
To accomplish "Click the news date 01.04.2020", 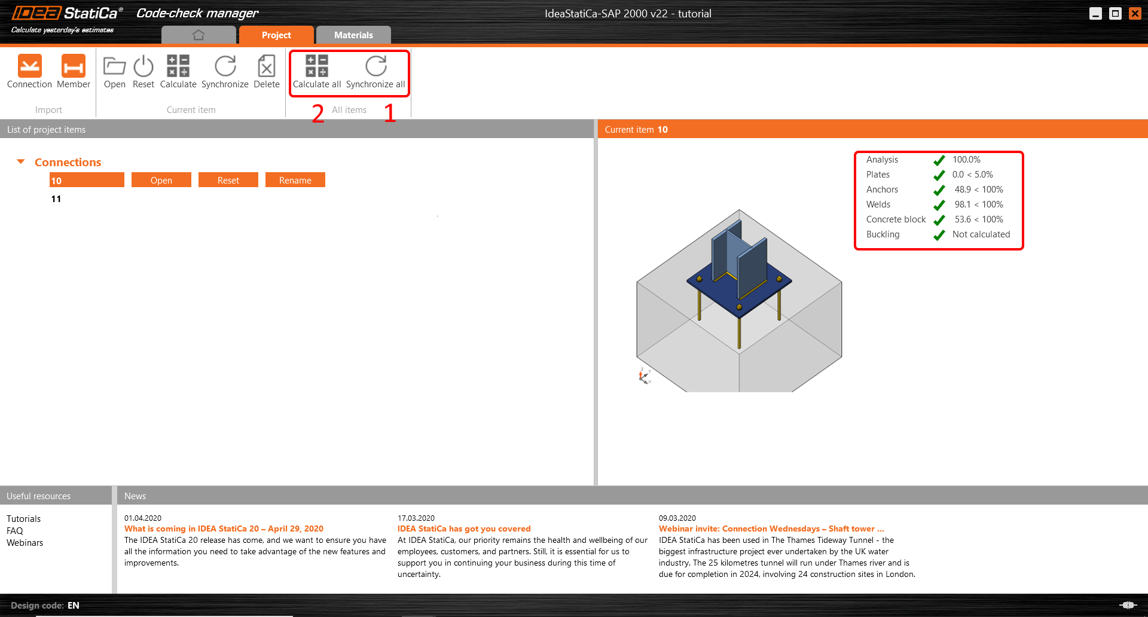I will [x=143, y=518].
